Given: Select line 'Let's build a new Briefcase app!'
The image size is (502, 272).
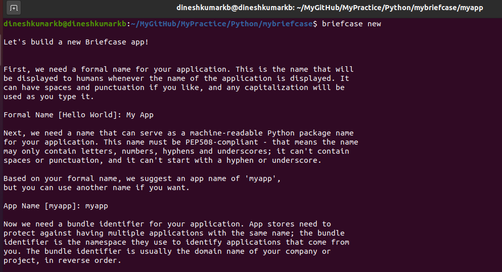Looking at the screenshot, I should tap(76, 42).
